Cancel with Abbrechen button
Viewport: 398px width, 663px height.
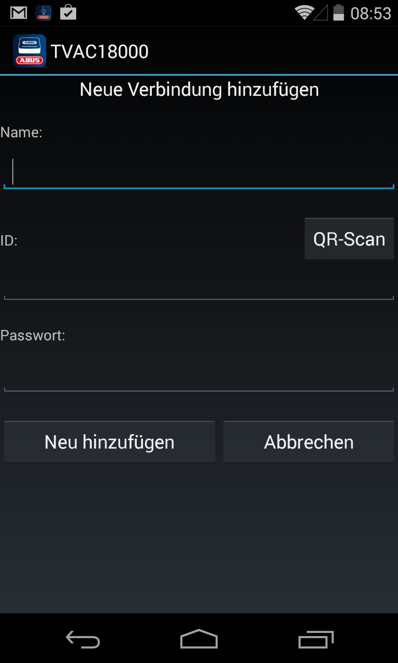pyautogui.click(x=309, y=442)
